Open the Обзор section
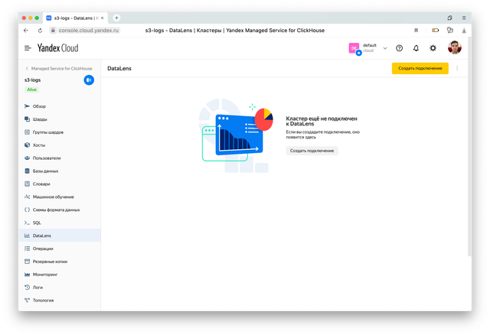The height and width of the screenshot is (335, 490). coord(39,106)
